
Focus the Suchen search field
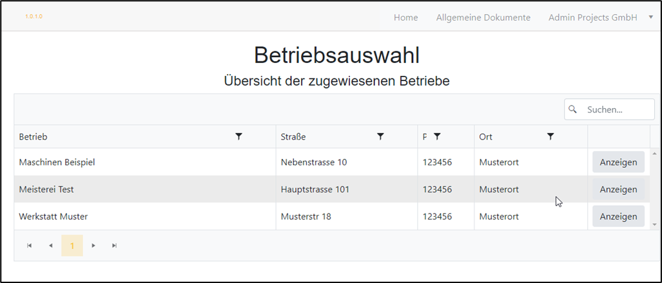pyautogui.click(x=616, y=109)
